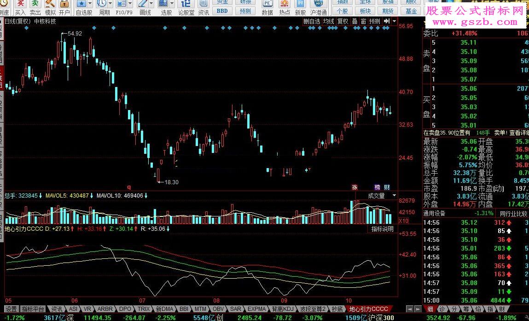Toggle 均线 moving average display

[328, 21]
